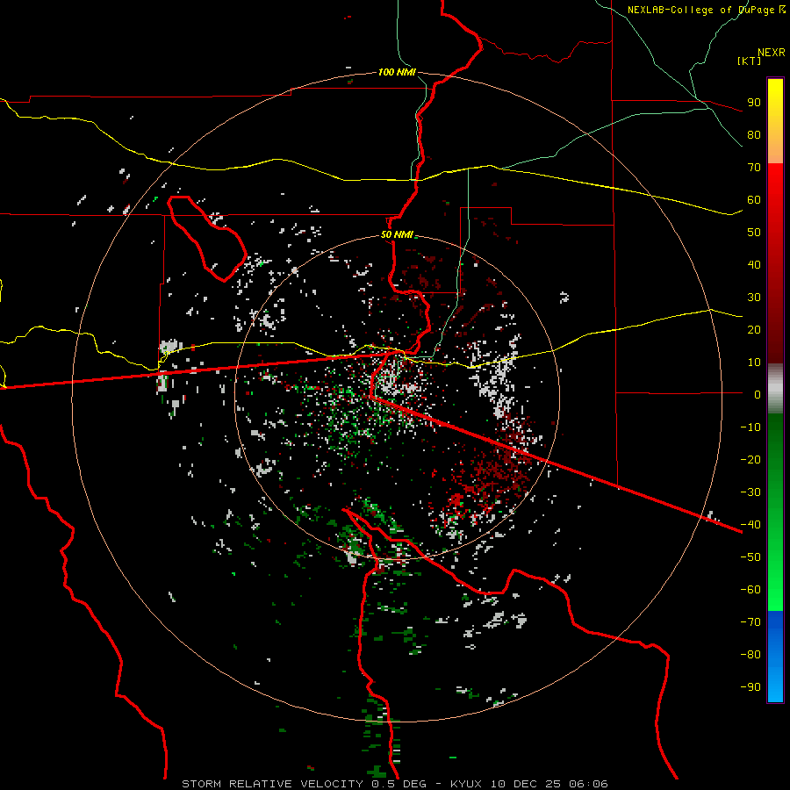Click the gray zero-velocity segment of color bar
Screen dimensions: 790x790
point(775,389)
